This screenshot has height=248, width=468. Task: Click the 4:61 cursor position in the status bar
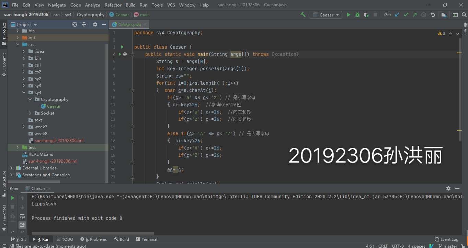pyautogui.click(x=370, y=246)
